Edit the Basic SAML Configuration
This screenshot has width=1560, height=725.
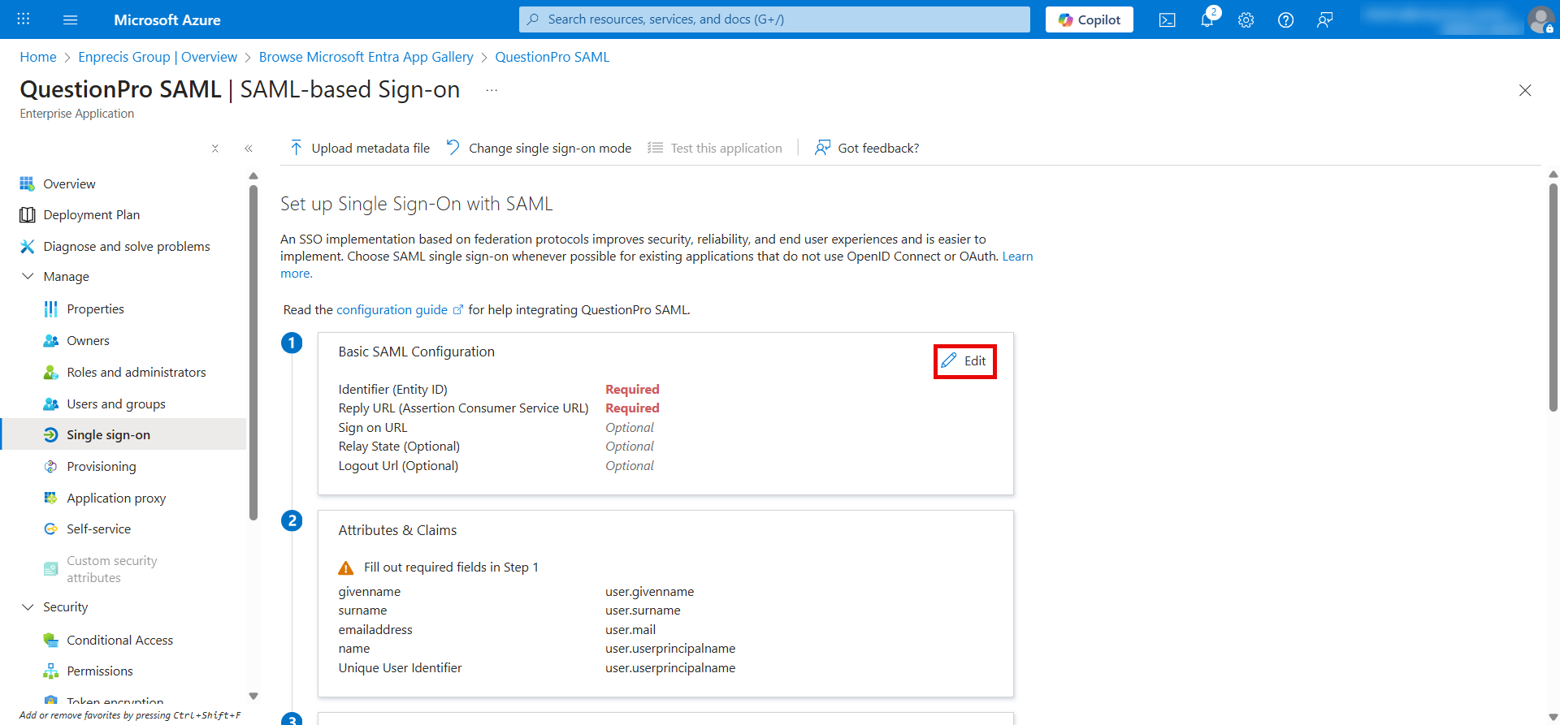964,360
